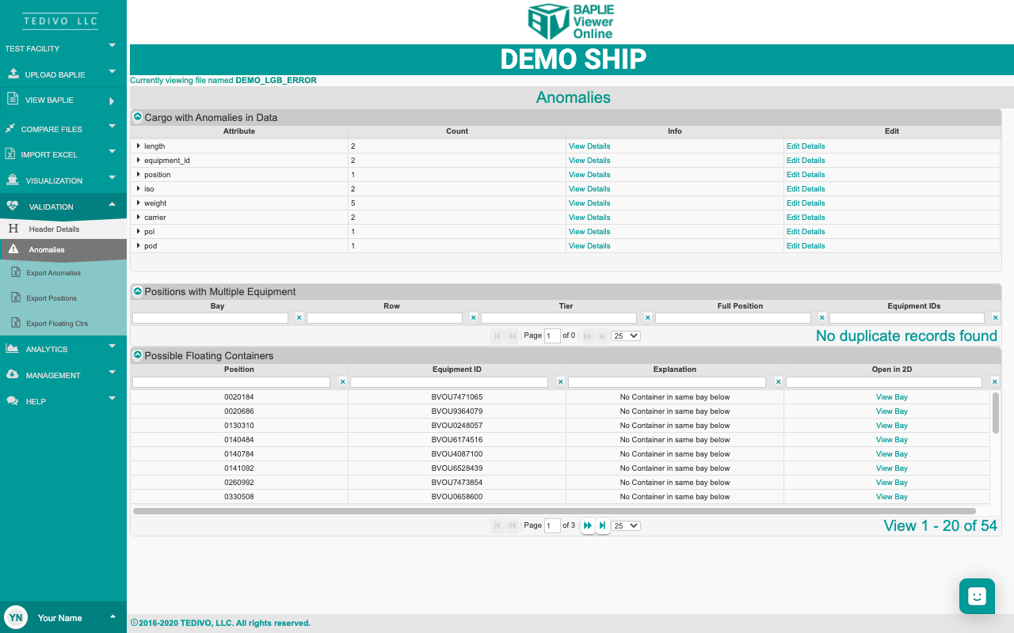Image resolution: width=1014 pixels, height=633 pixels.
Task: Clear the Equipment ID filter field
Action: point(560,381)
